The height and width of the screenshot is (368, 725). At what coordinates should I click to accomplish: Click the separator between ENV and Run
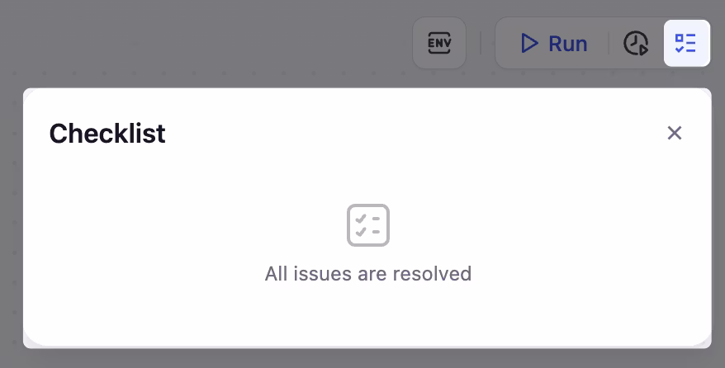click(x=481, y=43)
